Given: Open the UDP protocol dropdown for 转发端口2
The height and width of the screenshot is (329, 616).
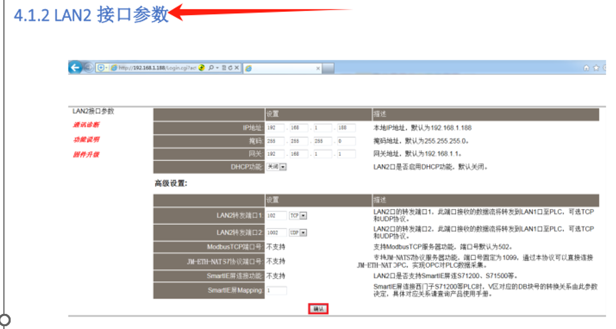Looking at the screenshot, I should pos(298,233).
